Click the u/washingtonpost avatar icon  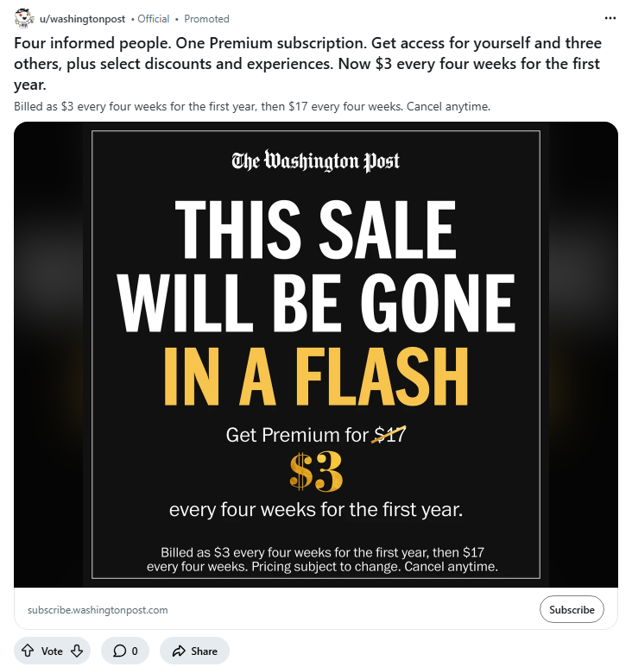[x=24, y=18]
